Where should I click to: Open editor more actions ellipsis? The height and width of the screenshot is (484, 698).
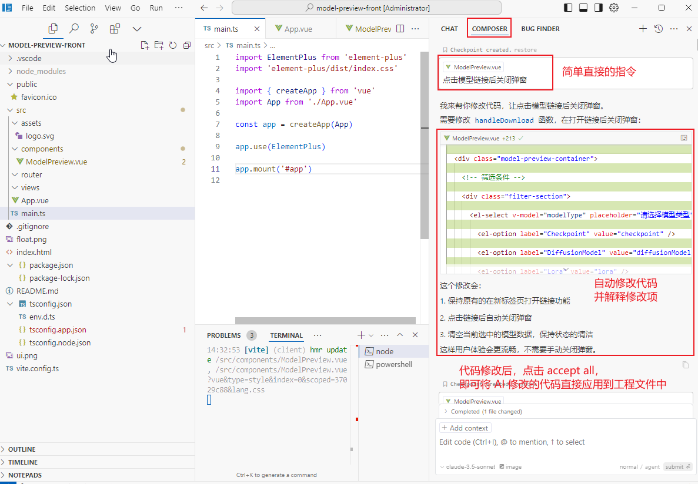point(415,28)
